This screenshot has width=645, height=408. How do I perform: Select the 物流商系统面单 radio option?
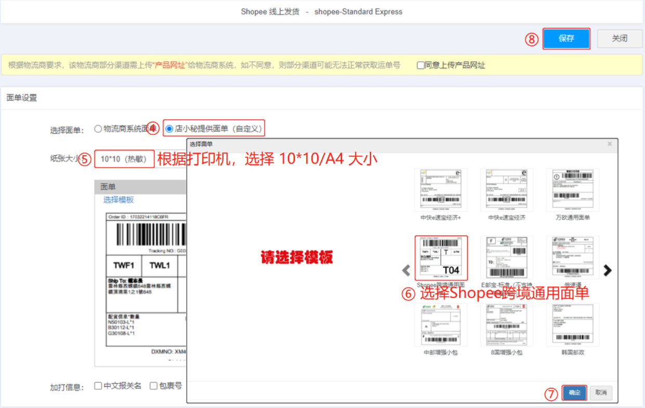[98, 129]
